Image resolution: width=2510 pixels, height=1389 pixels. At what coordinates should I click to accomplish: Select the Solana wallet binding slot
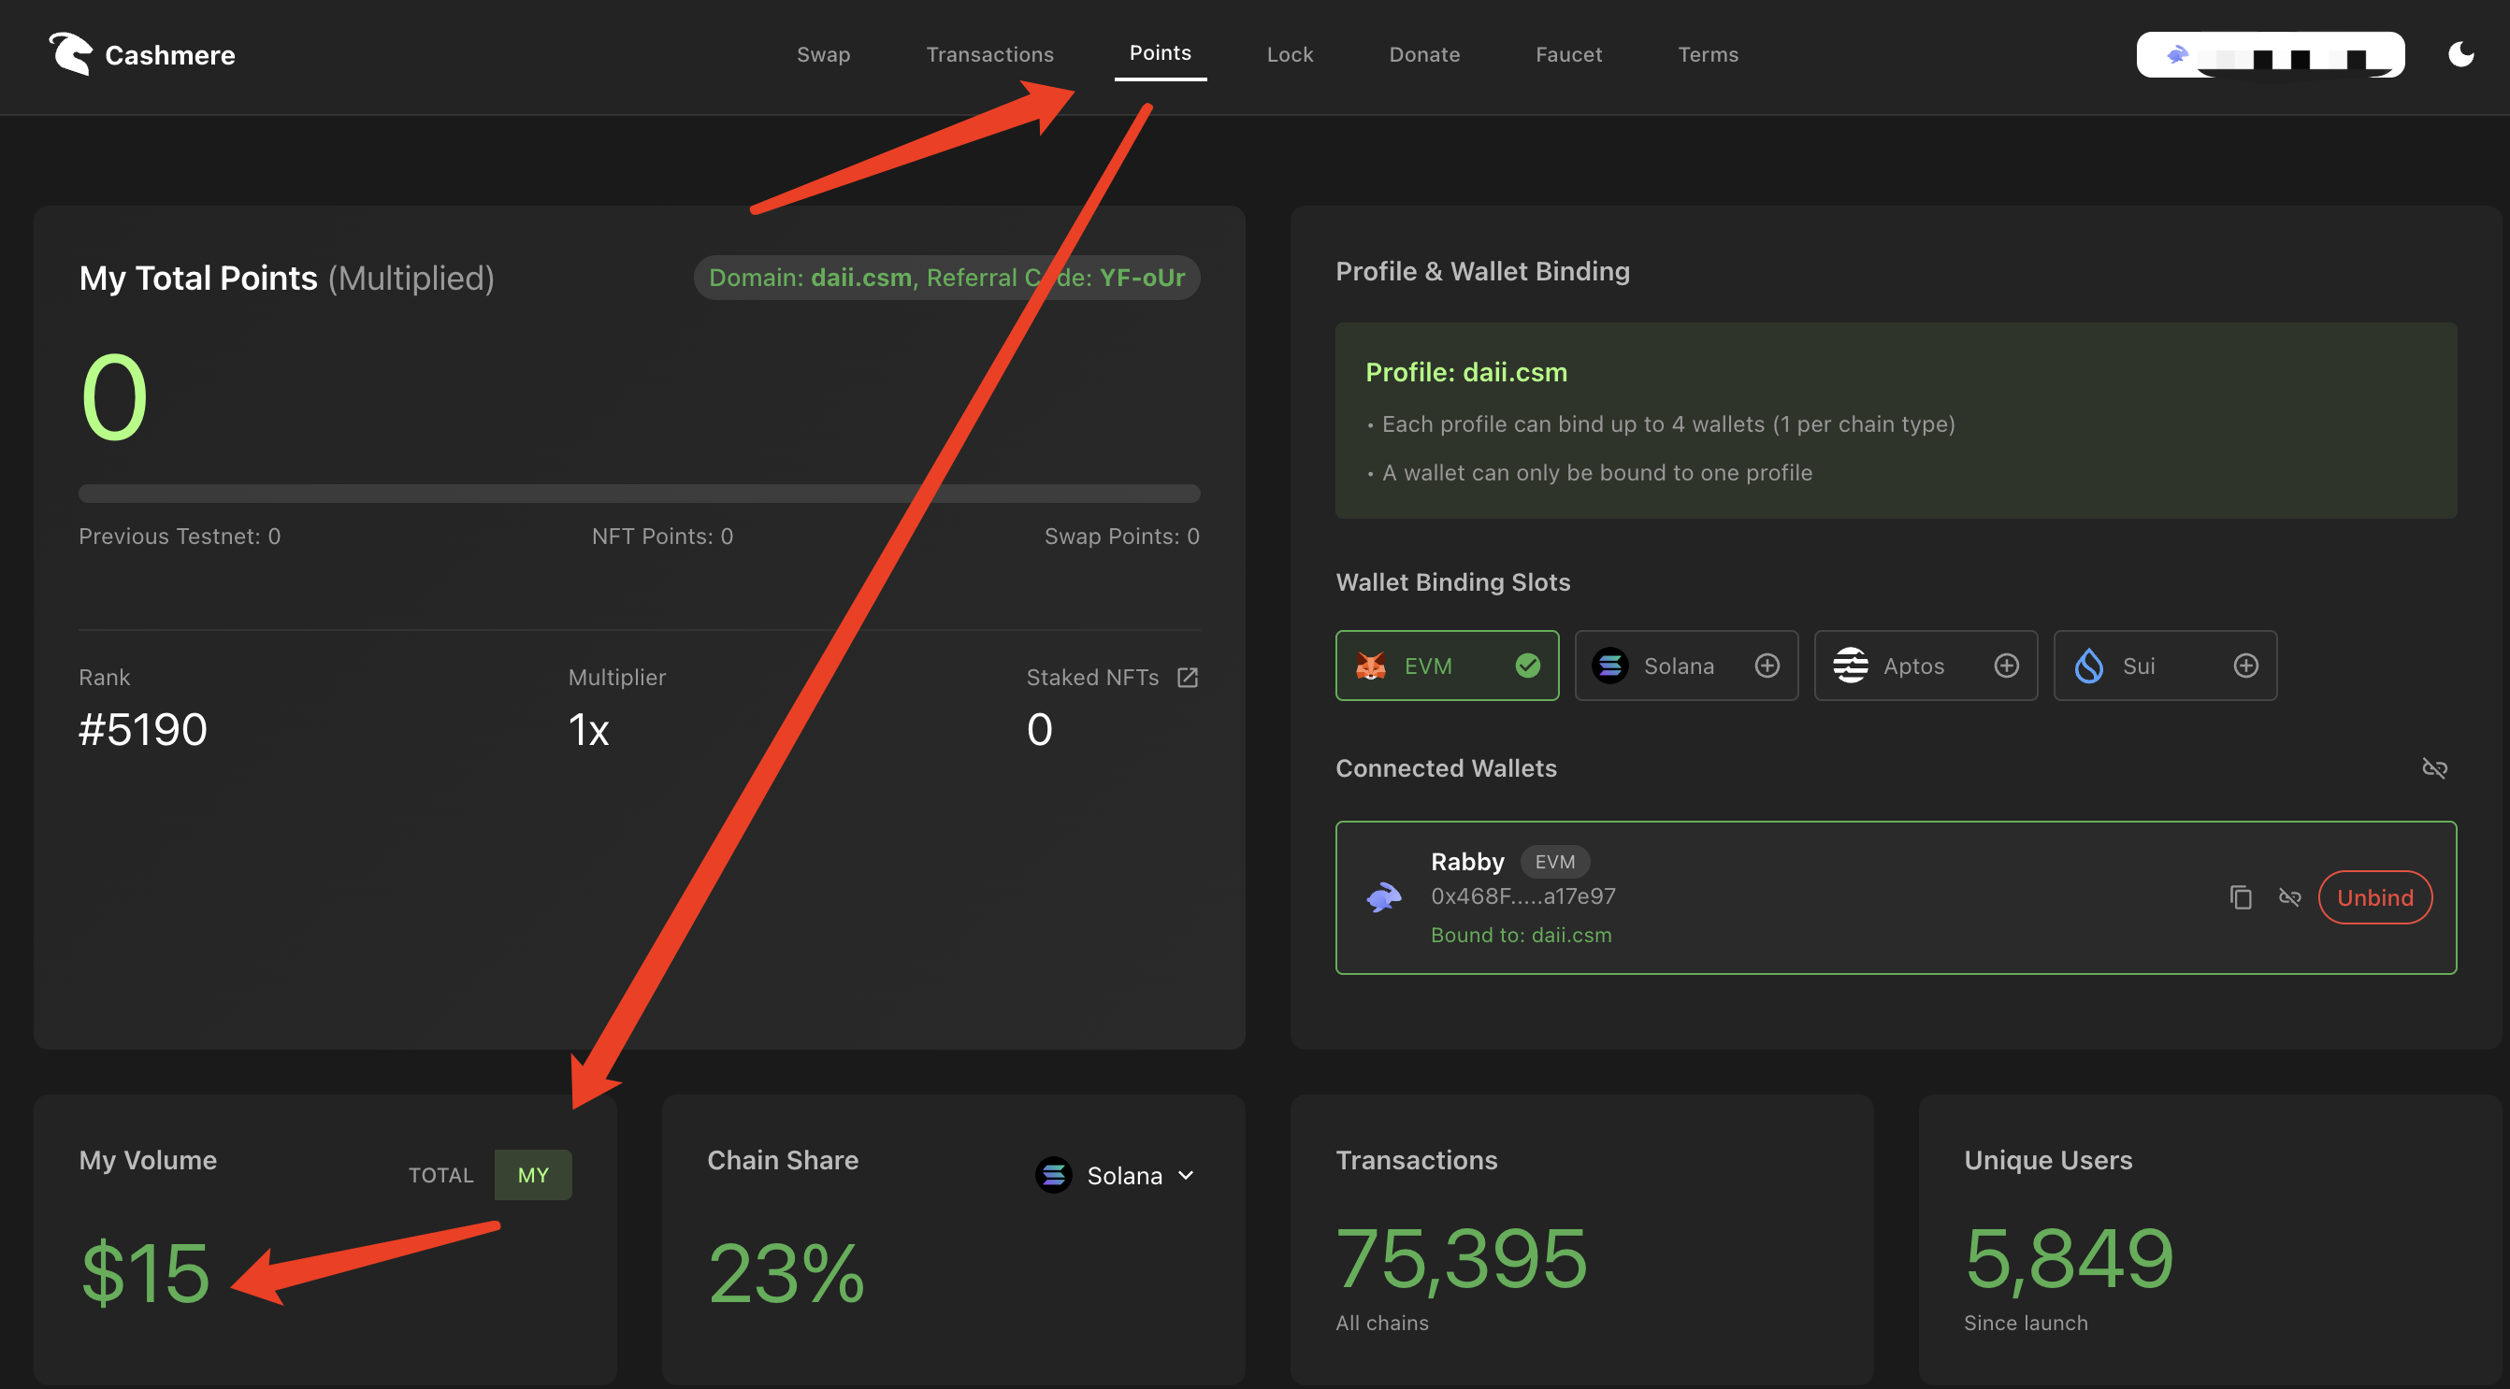1686,666
